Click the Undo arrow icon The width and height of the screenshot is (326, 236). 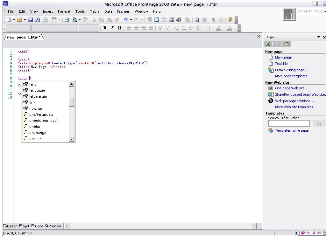[x=126, y=20]
